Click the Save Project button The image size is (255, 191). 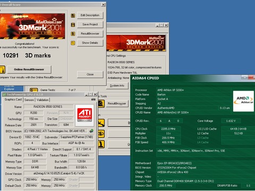click(90, 24)
